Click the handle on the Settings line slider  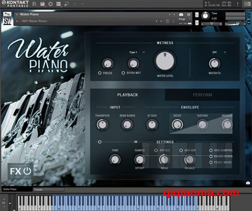135,142
